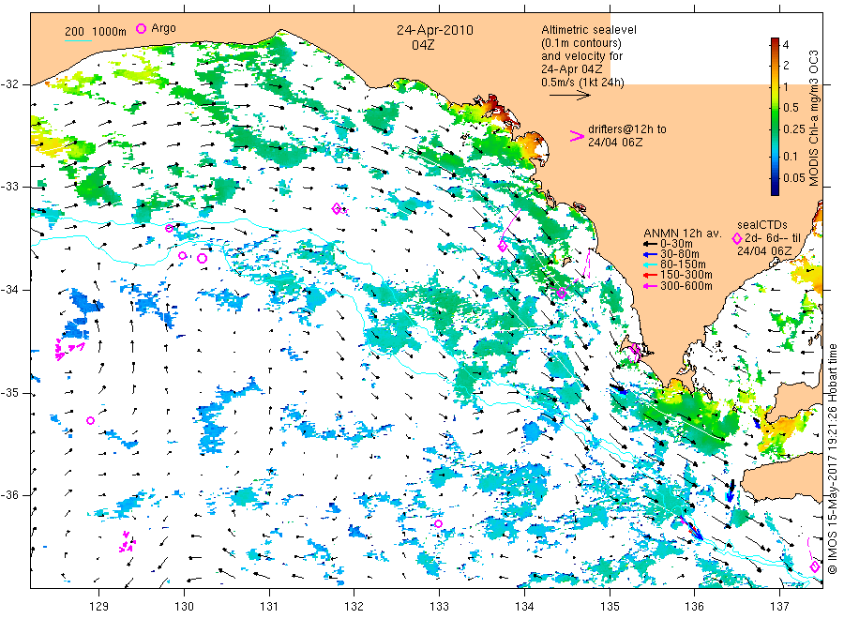844x619 pixels.
Task: Click the magenta drifter cluster near 129.3°E, 36.5°S
Action: (128, 542)
